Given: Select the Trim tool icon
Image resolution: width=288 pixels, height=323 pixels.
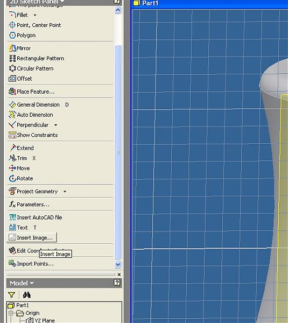Looking at the screenshot, I should pyautogui.click(x=12, y=158).
